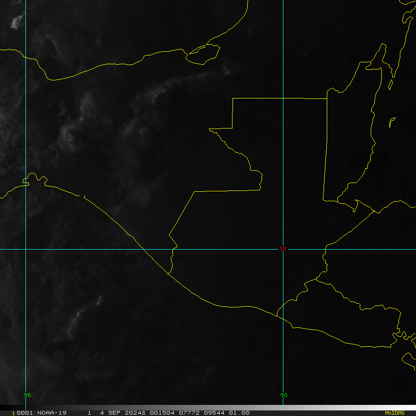Click the red 15 latitude label
Screen dimensions: 416x416
point(283,249)
